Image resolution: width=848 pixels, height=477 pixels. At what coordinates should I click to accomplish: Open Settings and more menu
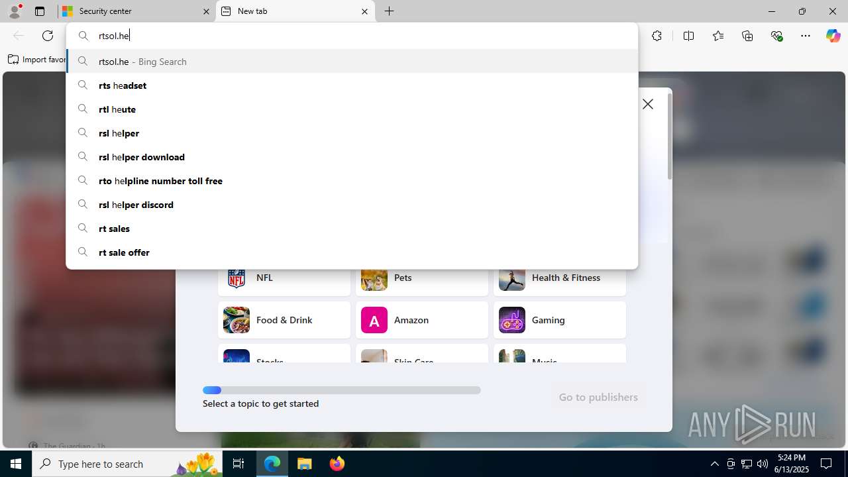click(x=806, y=36)
